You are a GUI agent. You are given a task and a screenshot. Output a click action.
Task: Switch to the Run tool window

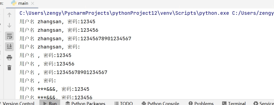coord(50,103)
